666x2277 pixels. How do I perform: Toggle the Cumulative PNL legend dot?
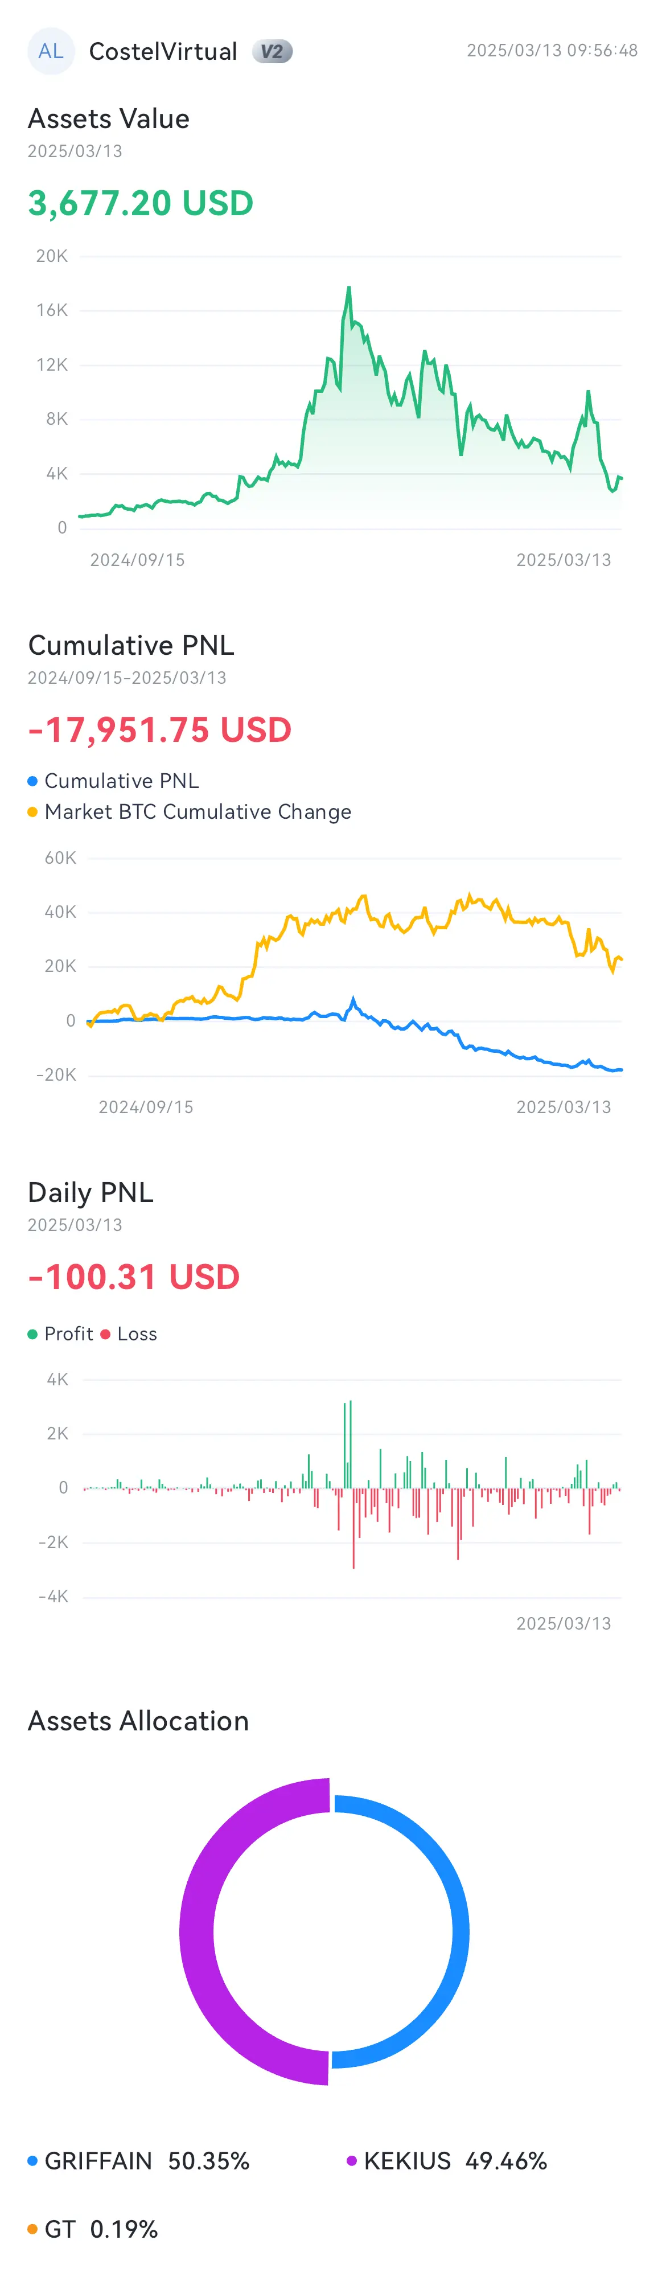tap(32, 781)
